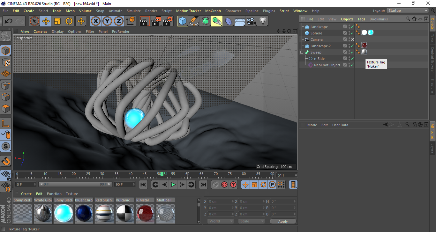Click the Cube primitive icon
The image size is (436, 232).
point(183,21)
